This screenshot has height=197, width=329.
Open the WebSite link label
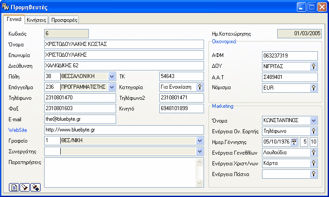coord(17,130)
